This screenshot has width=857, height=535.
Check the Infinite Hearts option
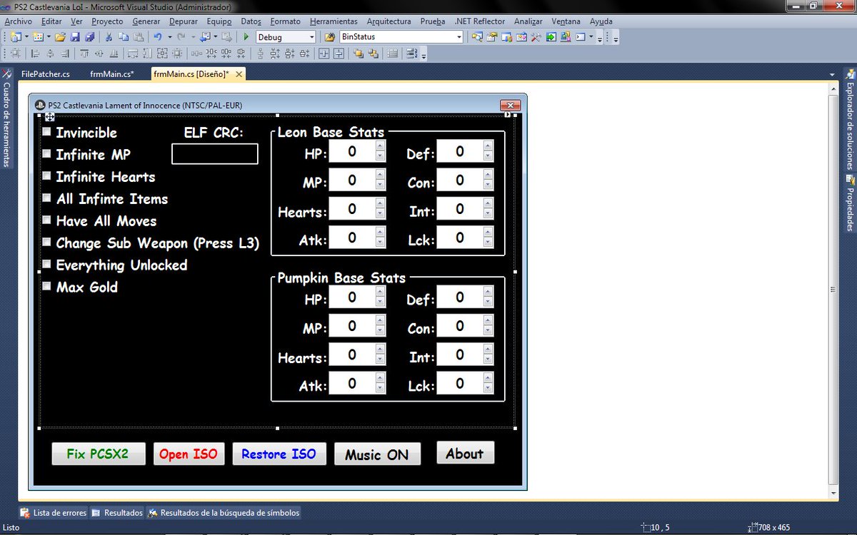click(x=46, y=176)
